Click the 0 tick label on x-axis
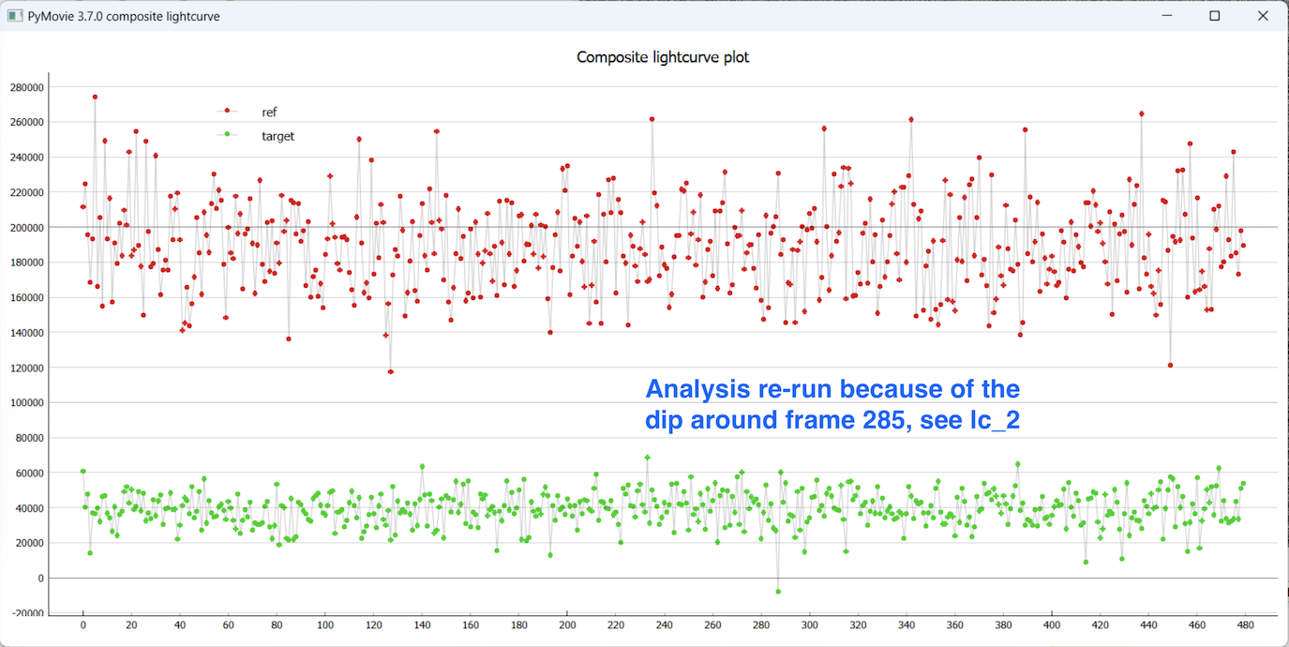The width and height of the screenshot is (1289, 647). pos(82,624)
